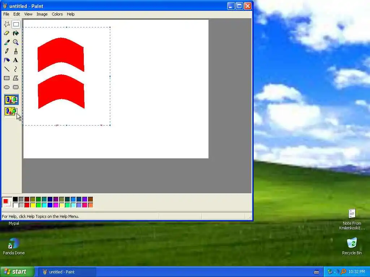370x277 pixels.
Task: Pick magenta palette swatch
Action: pos(56,205)
